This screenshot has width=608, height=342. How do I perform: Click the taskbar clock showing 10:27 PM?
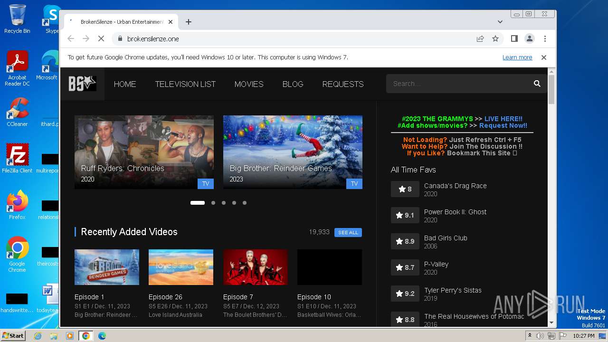coord(583,336)
